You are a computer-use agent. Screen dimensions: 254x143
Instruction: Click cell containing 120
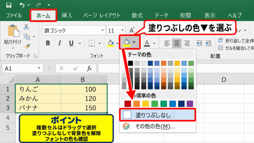click(84, 99)
